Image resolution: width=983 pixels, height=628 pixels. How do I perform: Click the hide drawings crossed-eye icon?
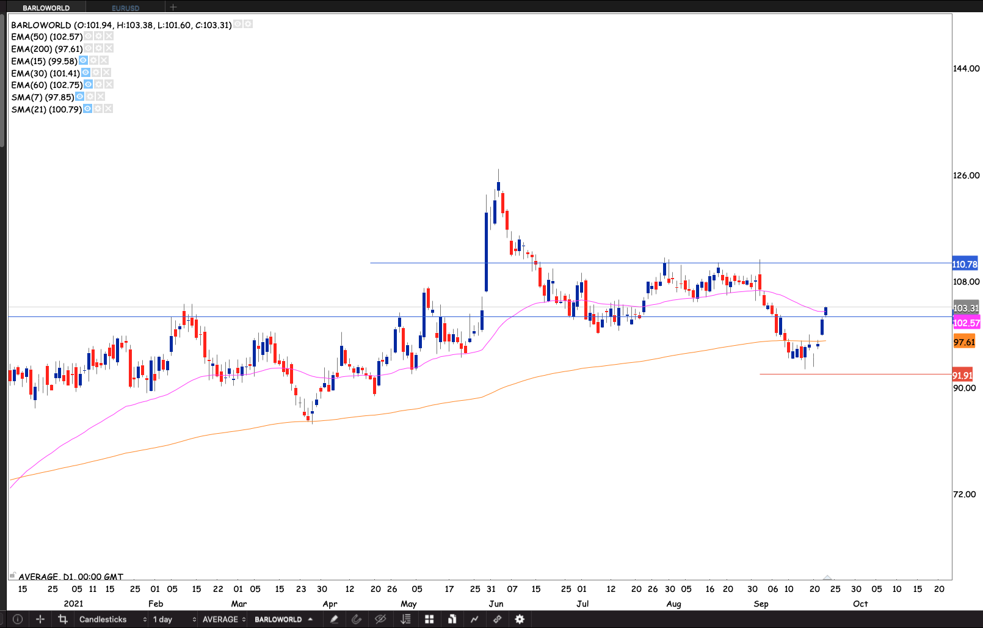pos(380,619)
